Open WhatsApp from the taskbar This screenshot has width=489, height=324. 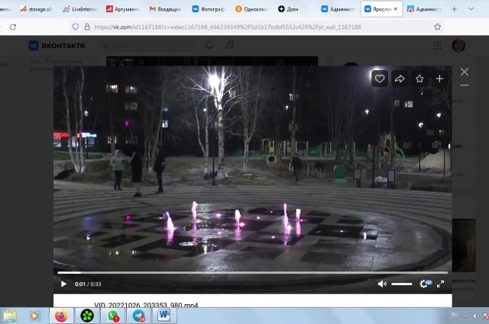113,316
